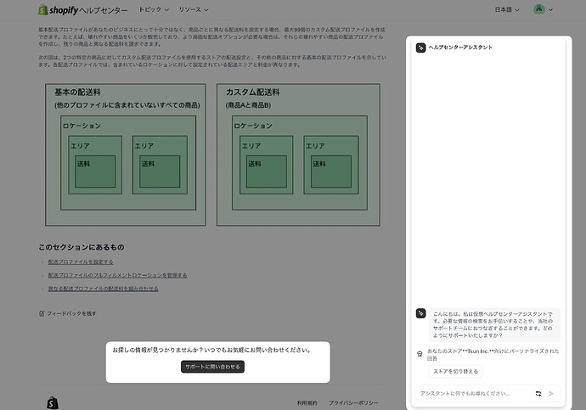Click the feedback pencil icon
This screenshot has width=586, height=410.
[42, 313]
